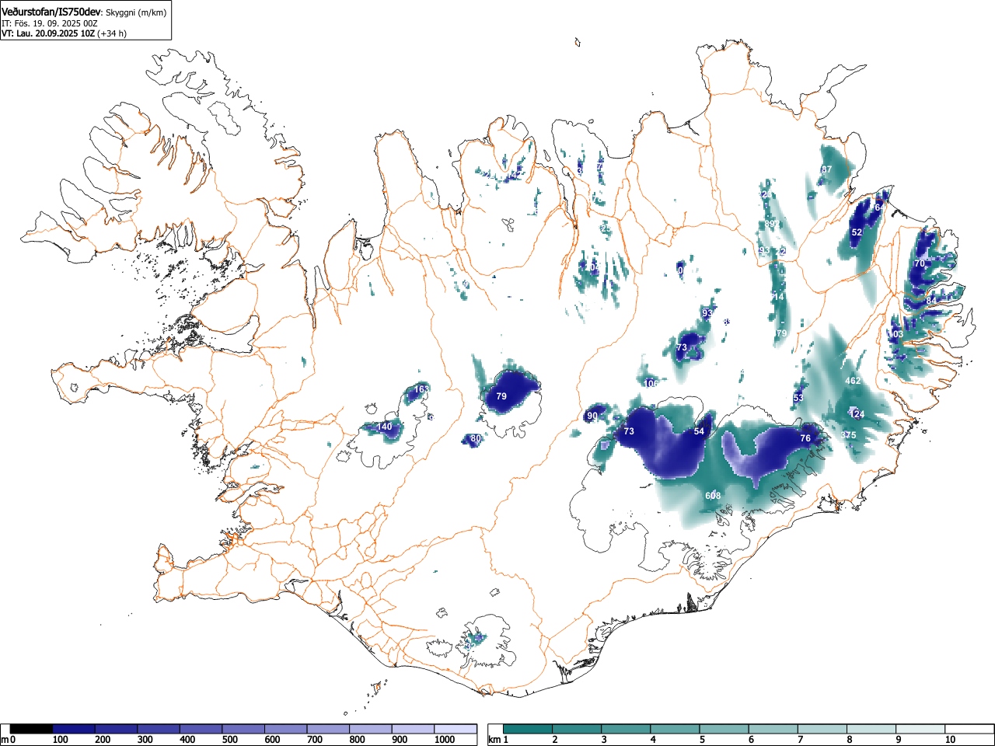Viewport: 995px width, 746px height.
Task: Select the 8–9 km legend swatch
Action: (x=871, y=729)
